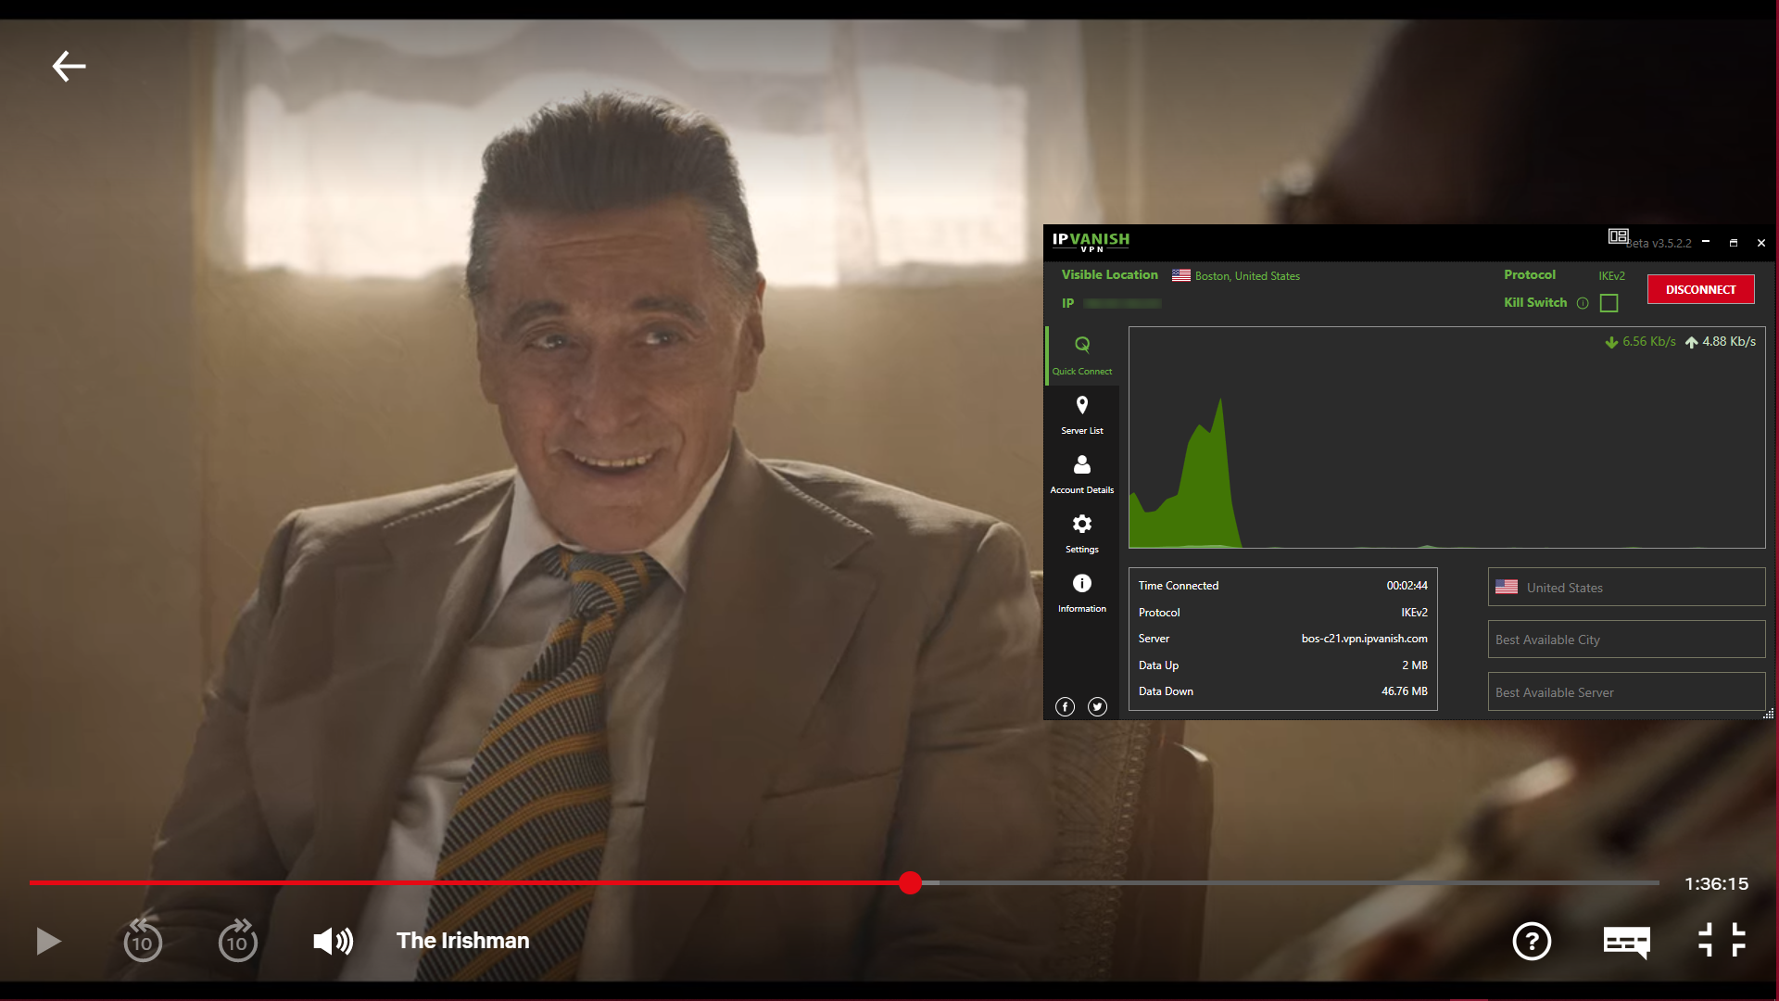This screenshot has height=1001, width=1779.
Task: Click the IKEv2 protocol value in header
Action: click(x=1611, y=276)
